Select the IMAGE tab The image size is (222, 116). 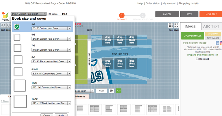[190, 26]
